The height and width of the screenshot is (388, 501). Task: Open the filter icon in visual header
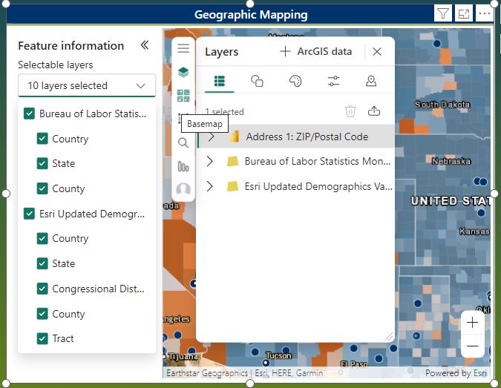(443, 14)
